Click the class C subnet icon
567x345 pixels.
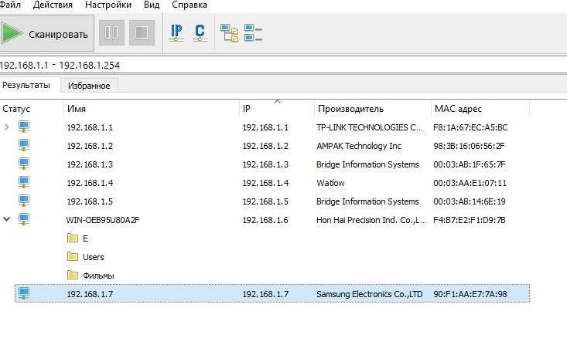click(x=200, y=33)
